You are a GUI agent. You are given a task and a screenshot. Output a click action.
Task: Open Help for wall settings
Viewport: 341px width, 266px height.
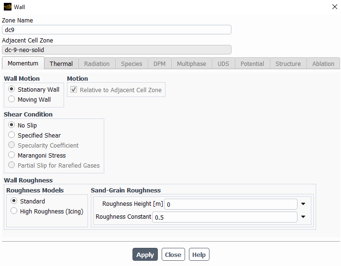click(x=199, y=255)
